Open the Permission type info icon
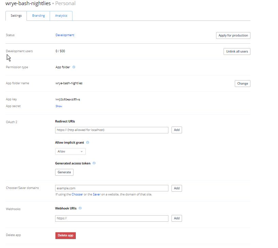 (74, 67)
